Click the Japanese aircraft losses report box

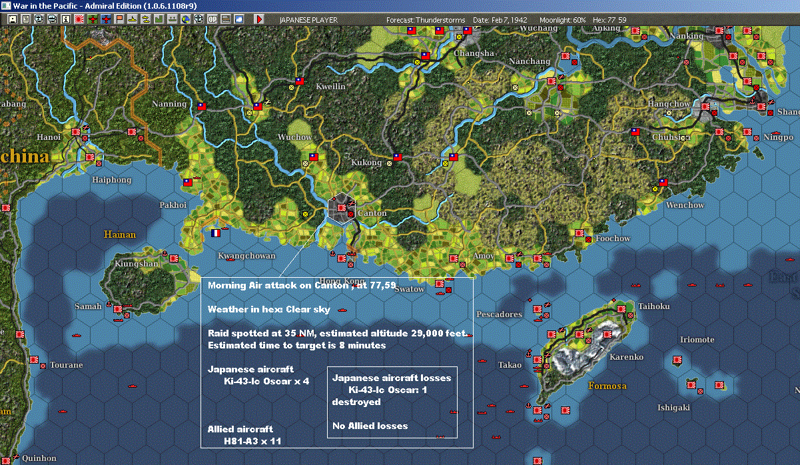pos(392,402)
